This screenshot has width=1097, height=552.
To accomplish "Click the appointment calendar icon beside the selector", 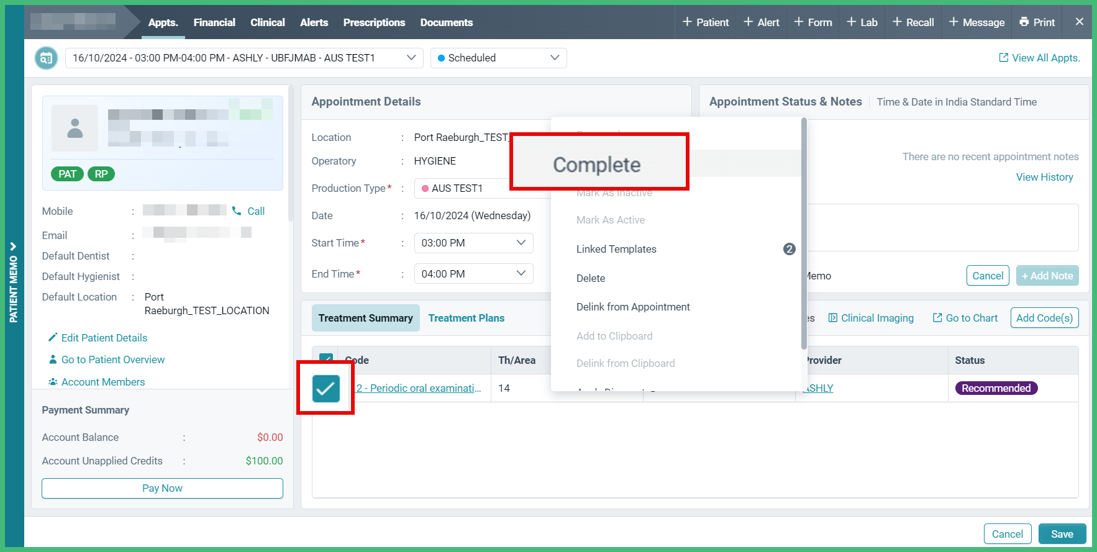I will tap(46, 58).
